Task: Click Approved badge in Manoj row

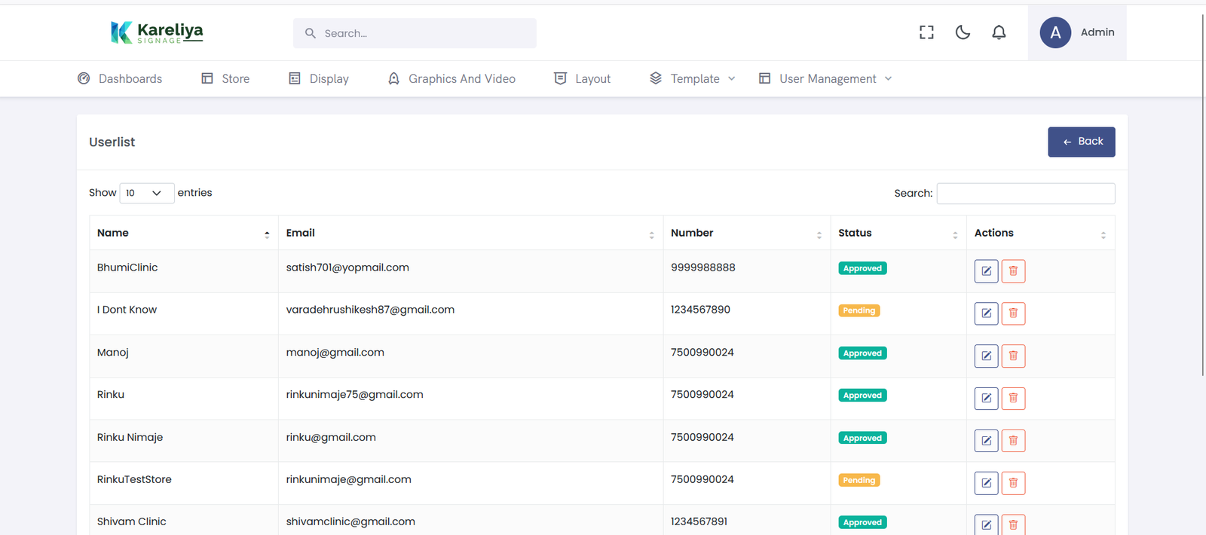Action: (862, 353)
